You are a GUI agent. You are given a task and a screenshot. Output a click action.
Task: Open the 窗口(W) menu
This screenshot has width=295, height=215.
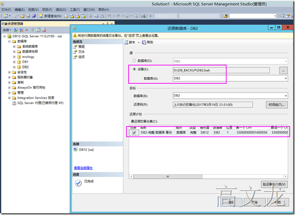[89, 10]
